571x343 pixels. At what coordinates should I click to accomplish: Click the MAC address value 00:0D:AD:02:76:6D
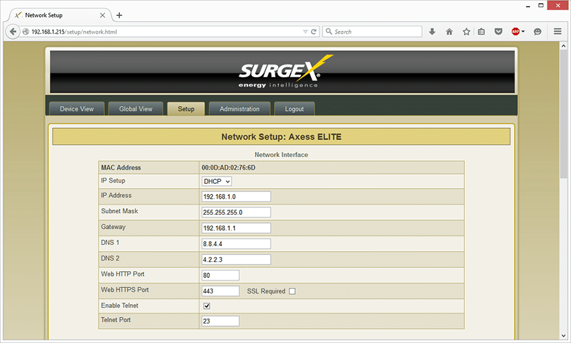pyautogui.click(x=228, y=168)
